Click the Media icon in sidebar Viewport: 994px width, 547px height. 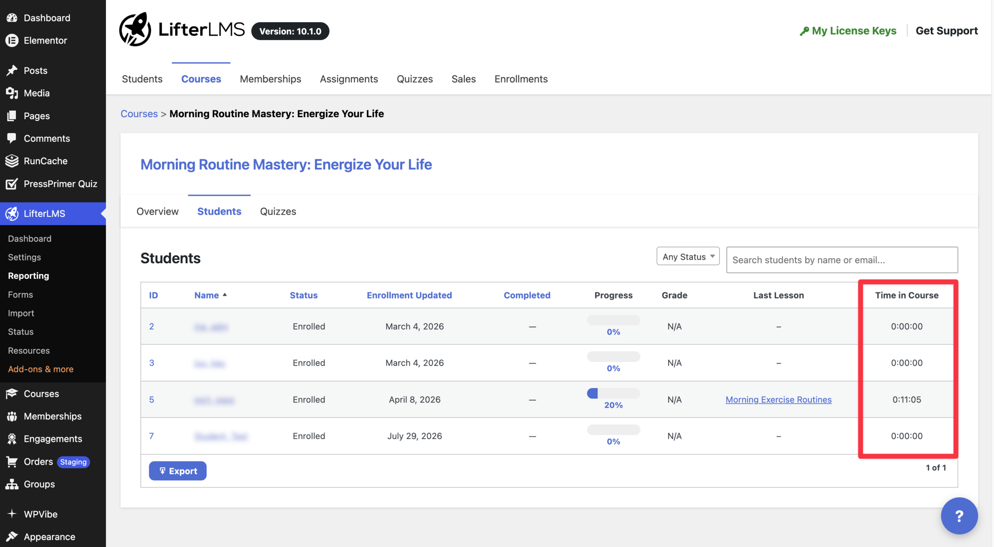point(12,93)
